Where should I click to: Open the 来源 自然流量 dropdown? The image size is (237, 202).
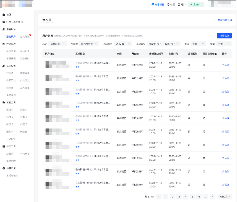click(x=58, y=44)
